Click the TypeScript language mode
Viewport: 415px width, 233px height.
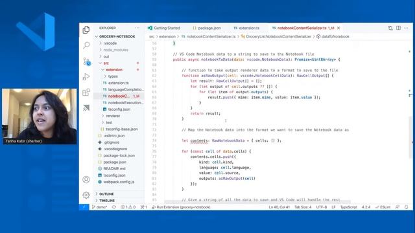(349, 207)
